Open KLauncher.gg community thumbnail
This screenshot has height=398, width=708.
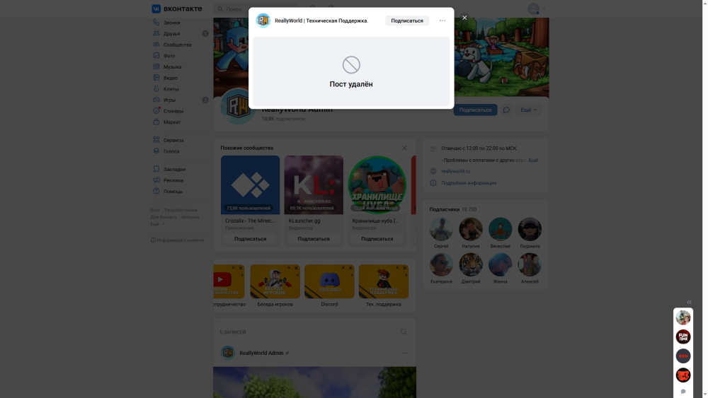[314, 185]
